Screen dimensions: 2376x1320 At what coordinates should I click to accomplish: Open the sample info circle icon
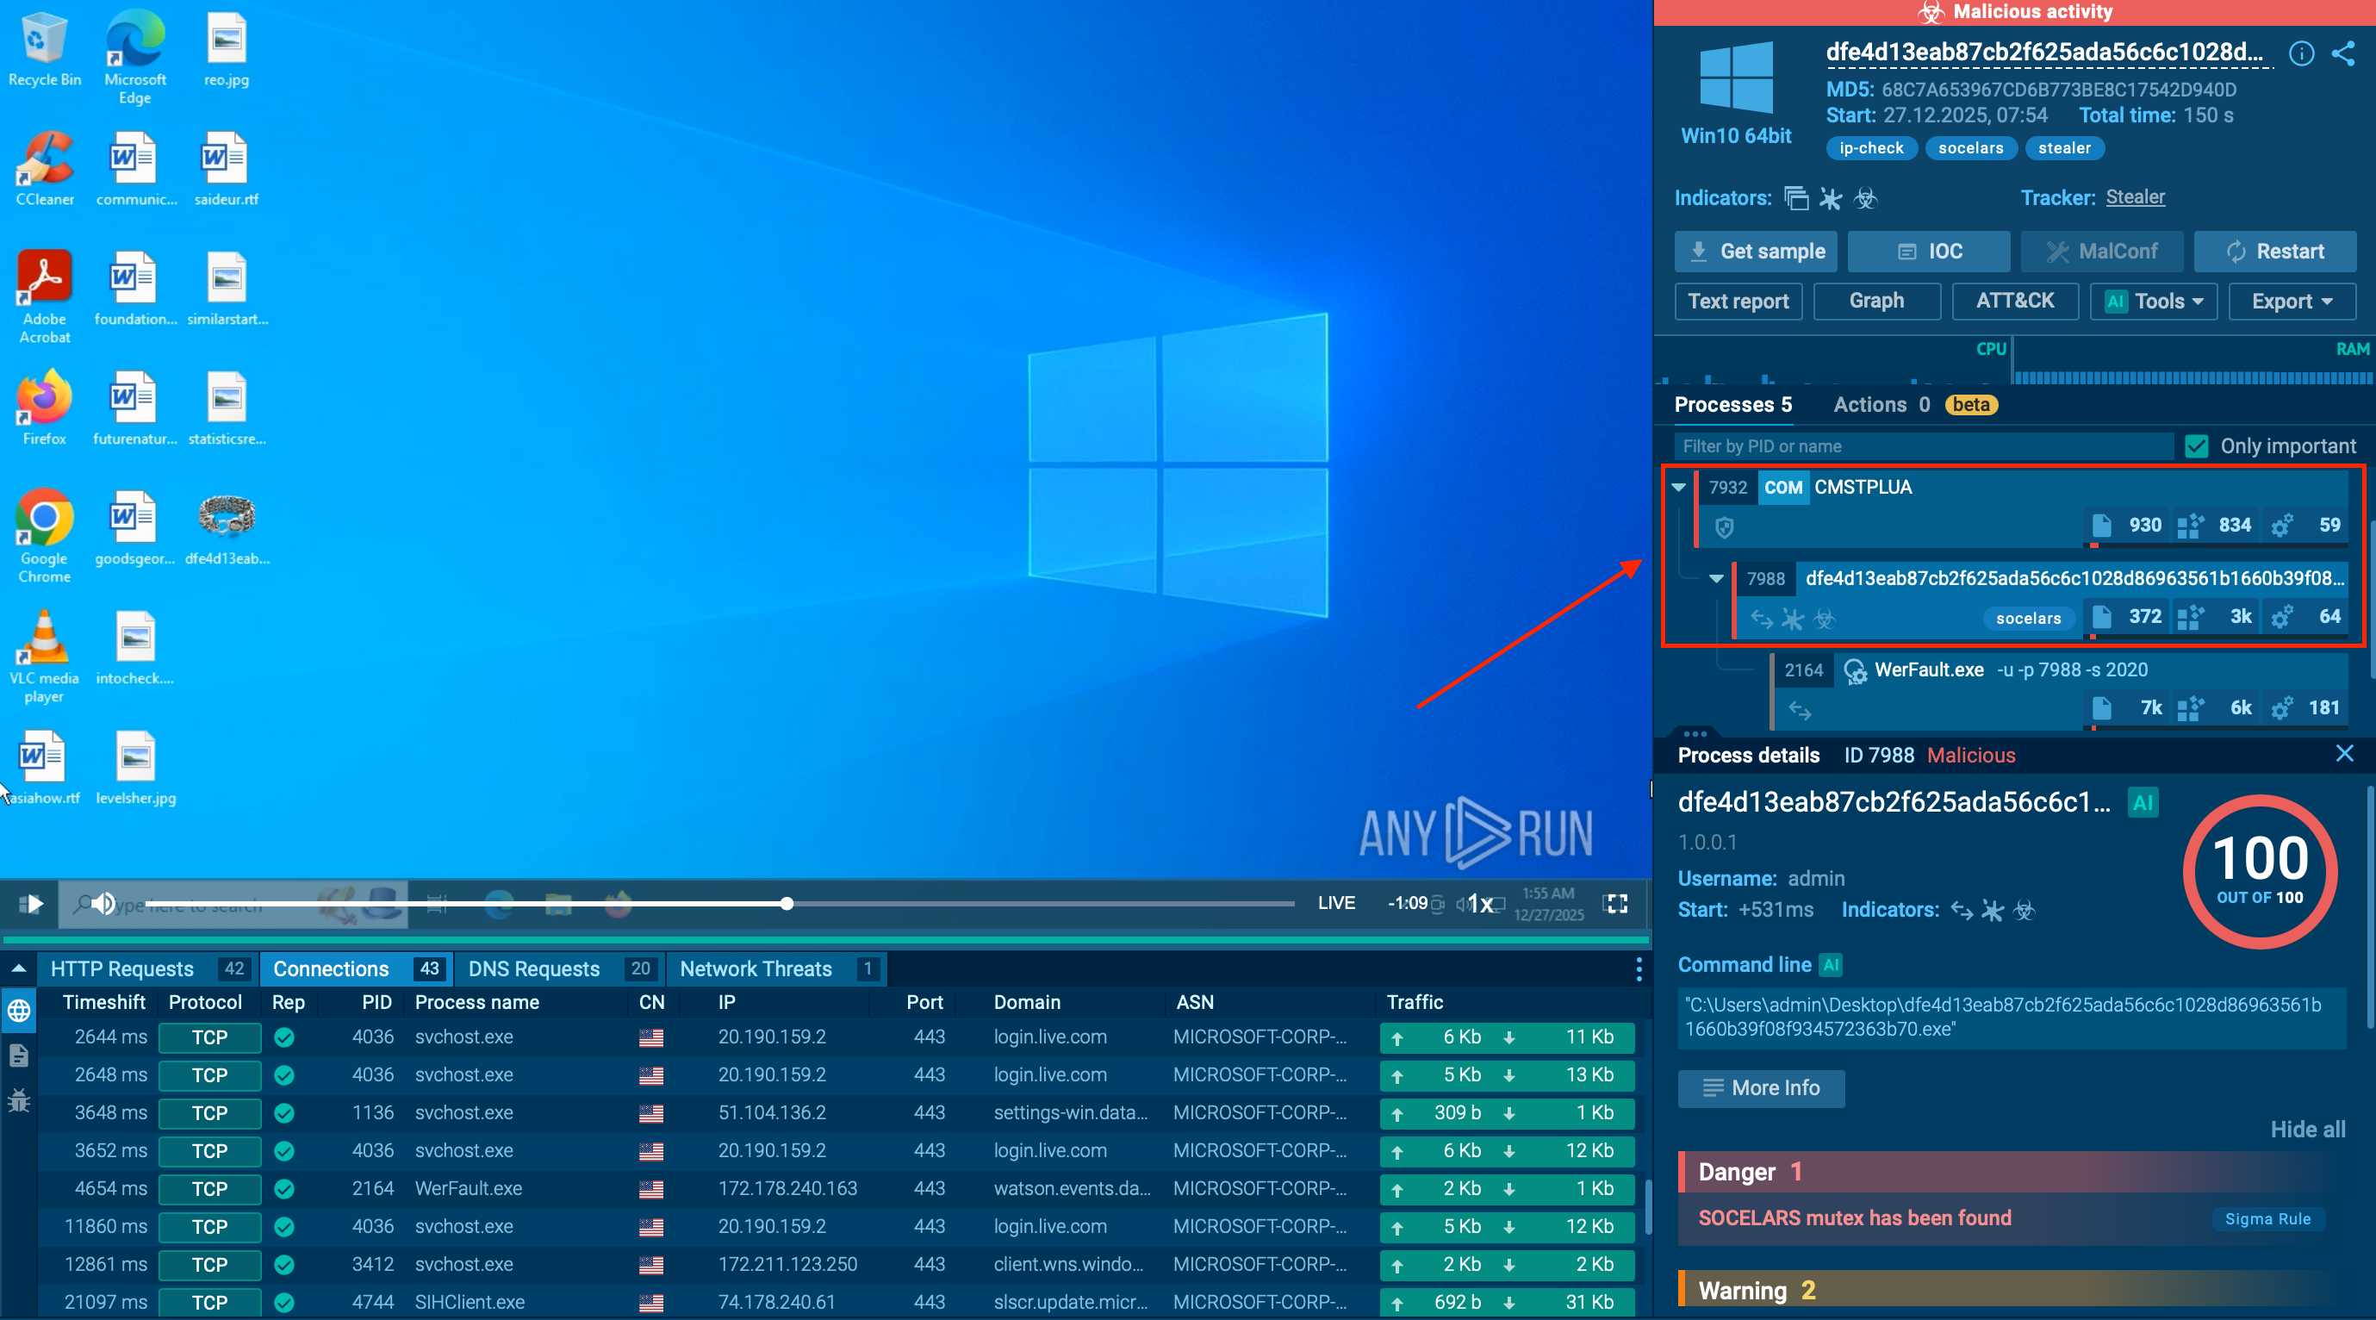tap(2302, 53)
